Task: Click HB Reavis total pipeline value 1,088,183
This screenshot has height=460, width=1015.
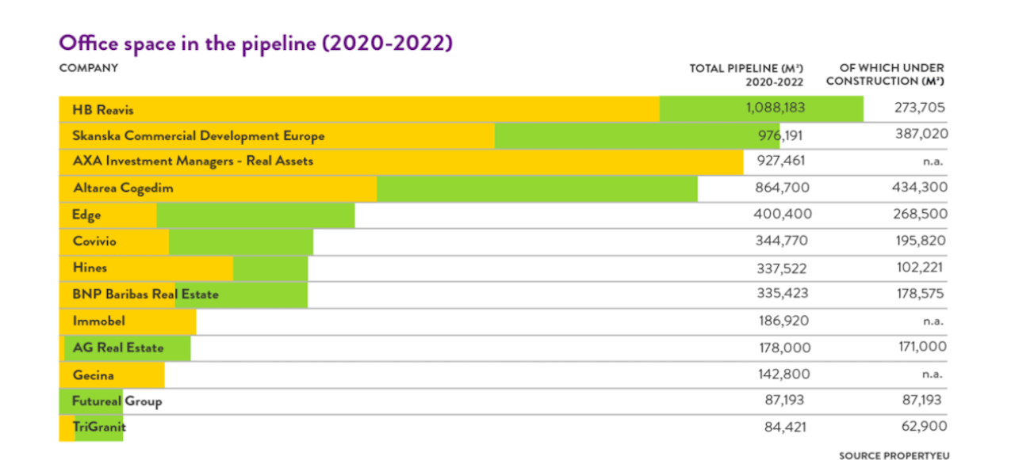Action: click(x=775, y=108)
